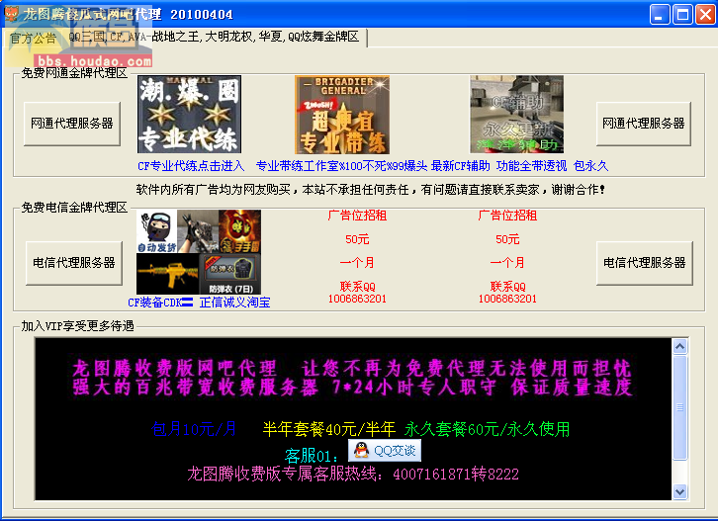Click the 软件内所有广告均为网友购买 disclaimer text

click(371, 189)
